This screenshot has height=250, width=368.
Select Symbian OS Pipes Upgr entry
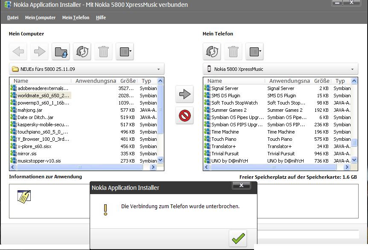[277, 117]
